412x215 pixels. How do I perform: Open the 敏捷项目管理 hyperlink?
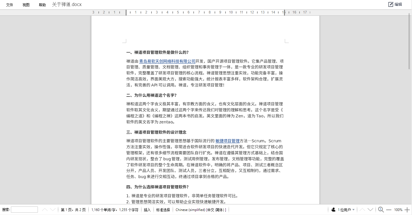pyautogui.click(x=228, y=141)
